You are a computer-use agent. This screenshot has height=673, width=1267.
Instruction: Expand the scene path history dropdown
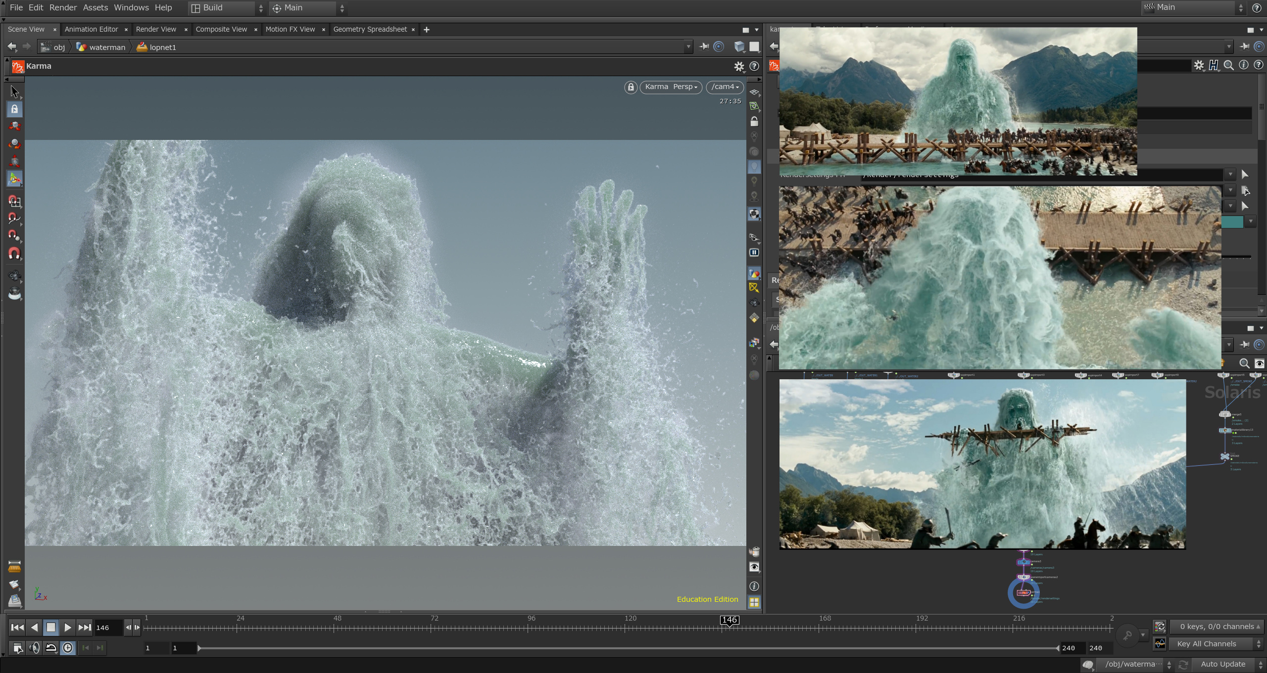coord(688,47)
